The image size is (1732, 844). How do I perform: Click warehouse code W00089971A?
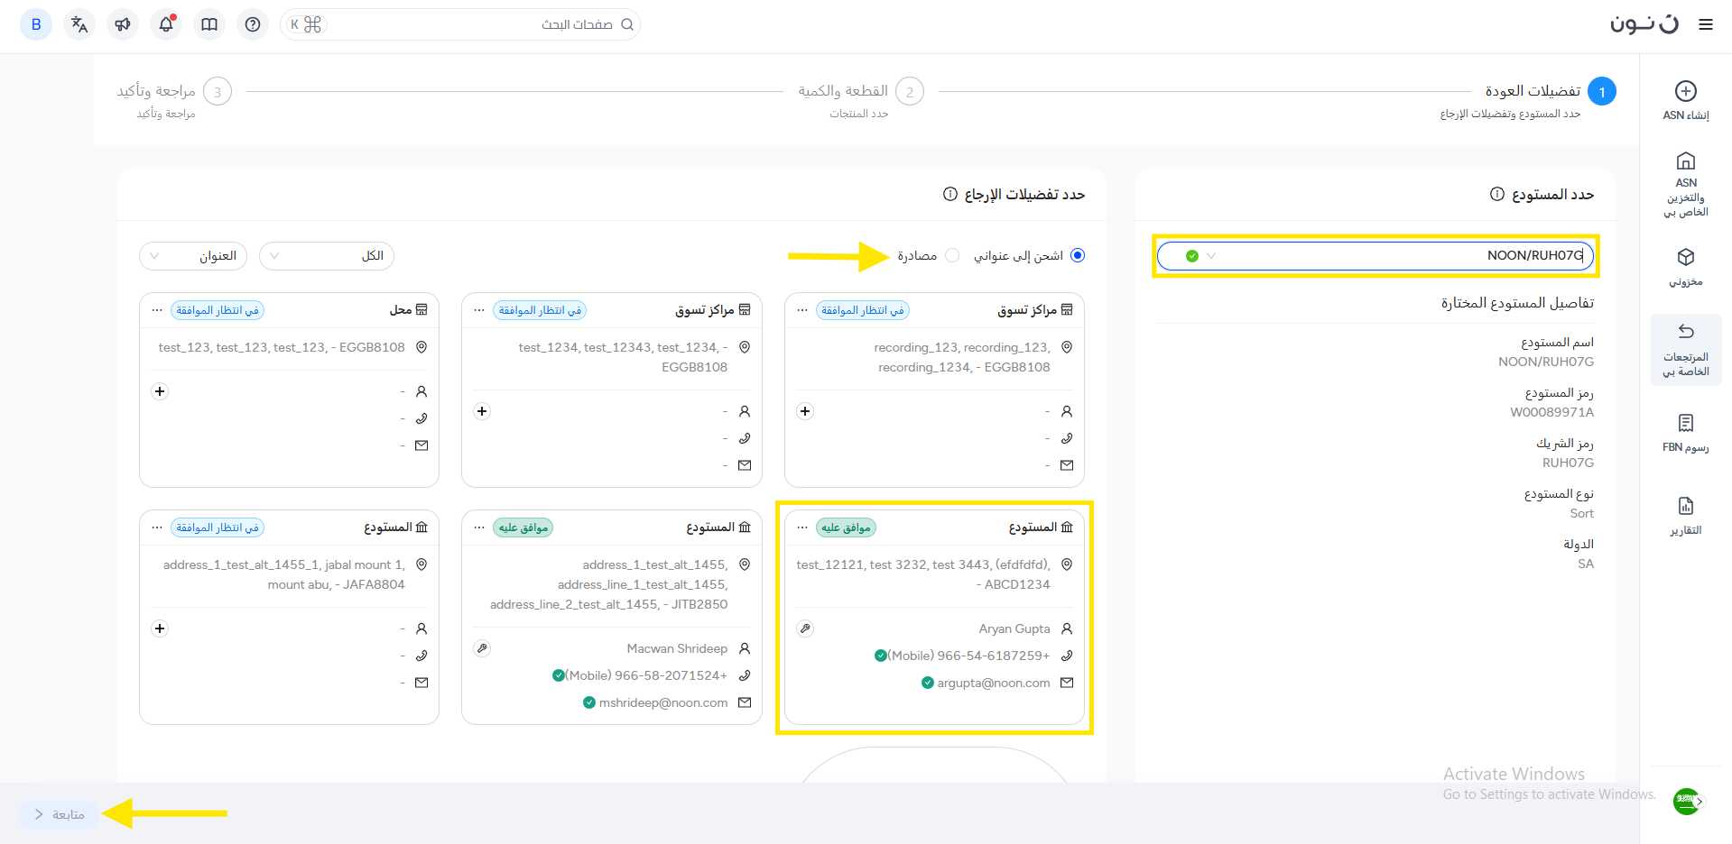click(x=1551, y=412)
